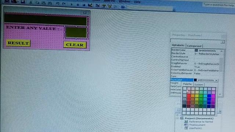Click the ForeColor value dropdown arrow

click(216, 80)
